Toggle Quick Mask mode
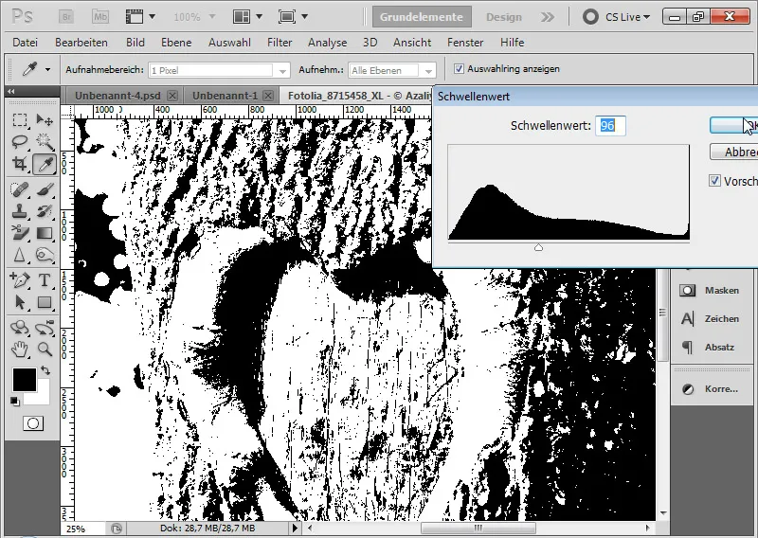The width and height of the screenshot is (758, 538). point(33,423)
